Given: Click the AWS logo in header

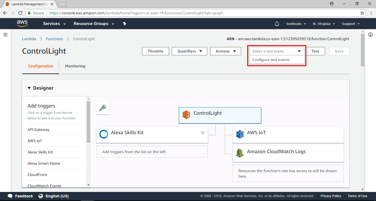Looking at the screenshot, I should click(22, 24).
